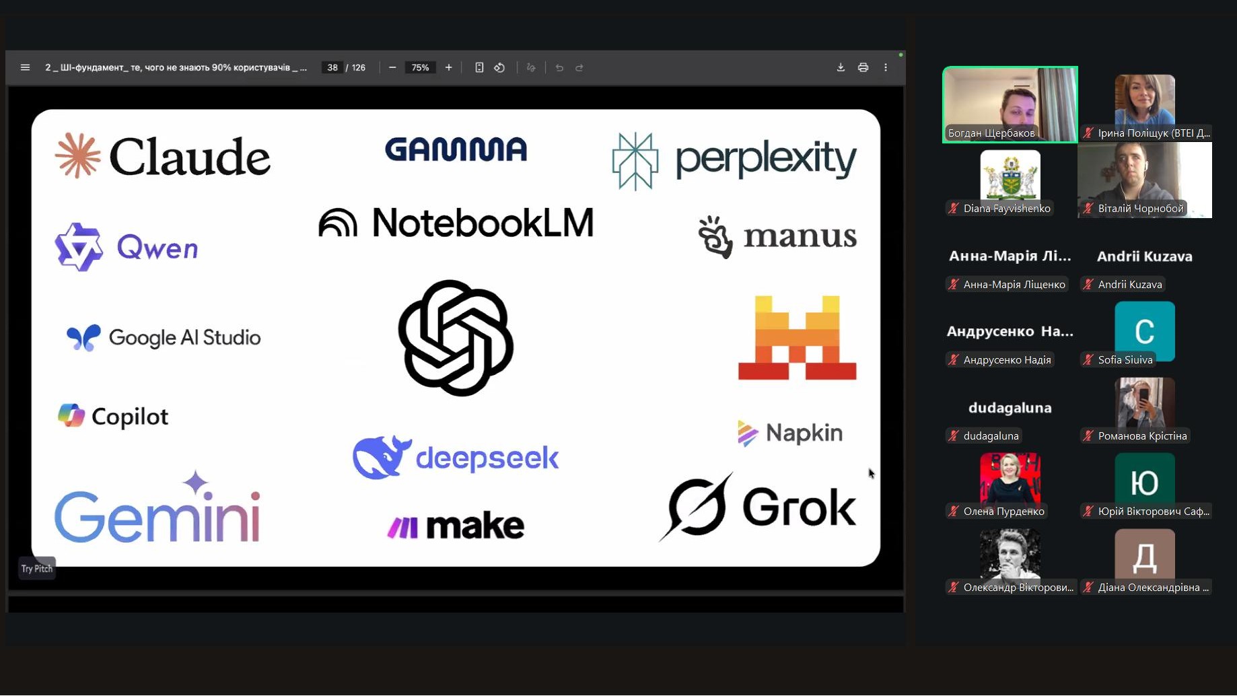Select Богдан Щербаков's video tile
Image resolution: width=1237 pixels, height=696 pixels.
pos(1010,104)
